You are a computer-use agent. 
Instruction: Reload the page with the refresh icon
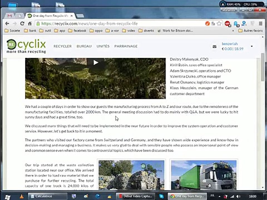coord(22,23)
